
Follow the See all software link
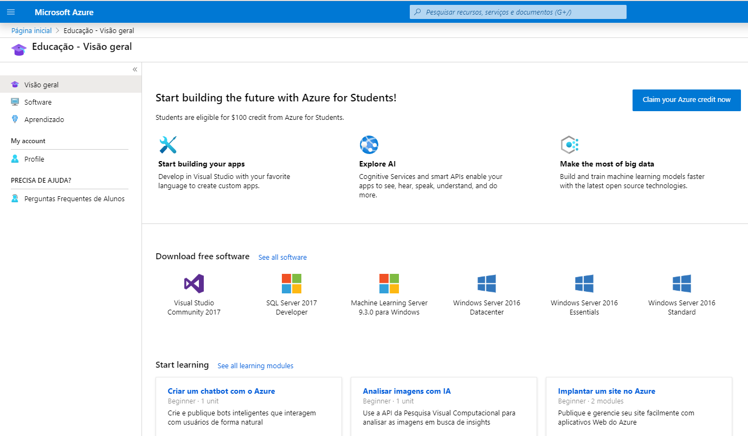282,257
